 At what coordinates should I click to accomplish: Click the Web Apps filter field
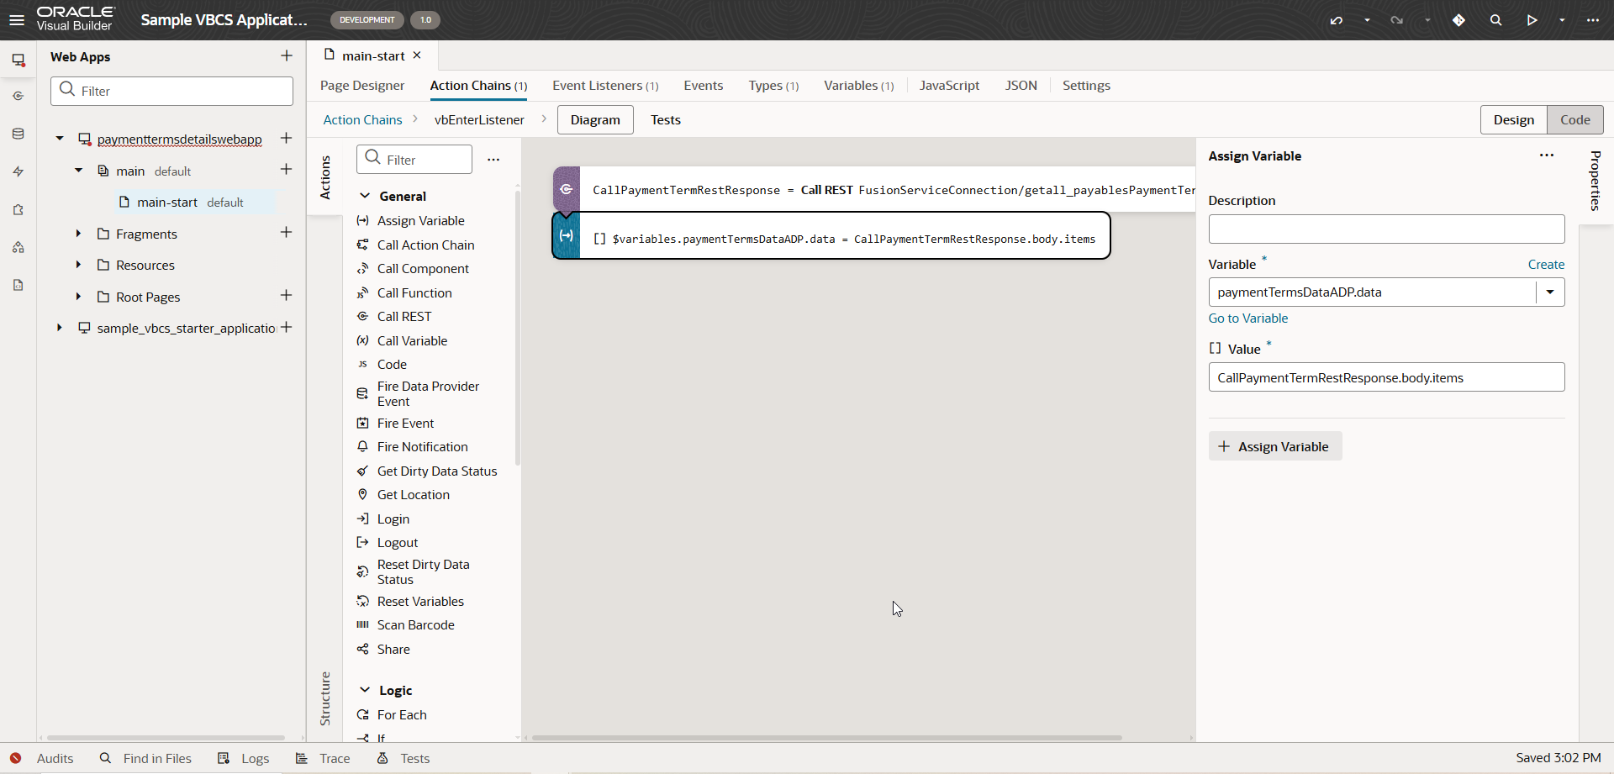171,91
